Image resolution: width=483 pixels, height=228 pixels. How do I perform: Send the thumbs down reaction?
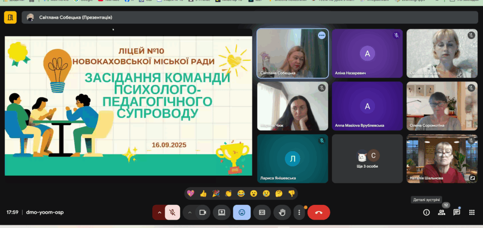pyautogui.click(x=291, y=193)
